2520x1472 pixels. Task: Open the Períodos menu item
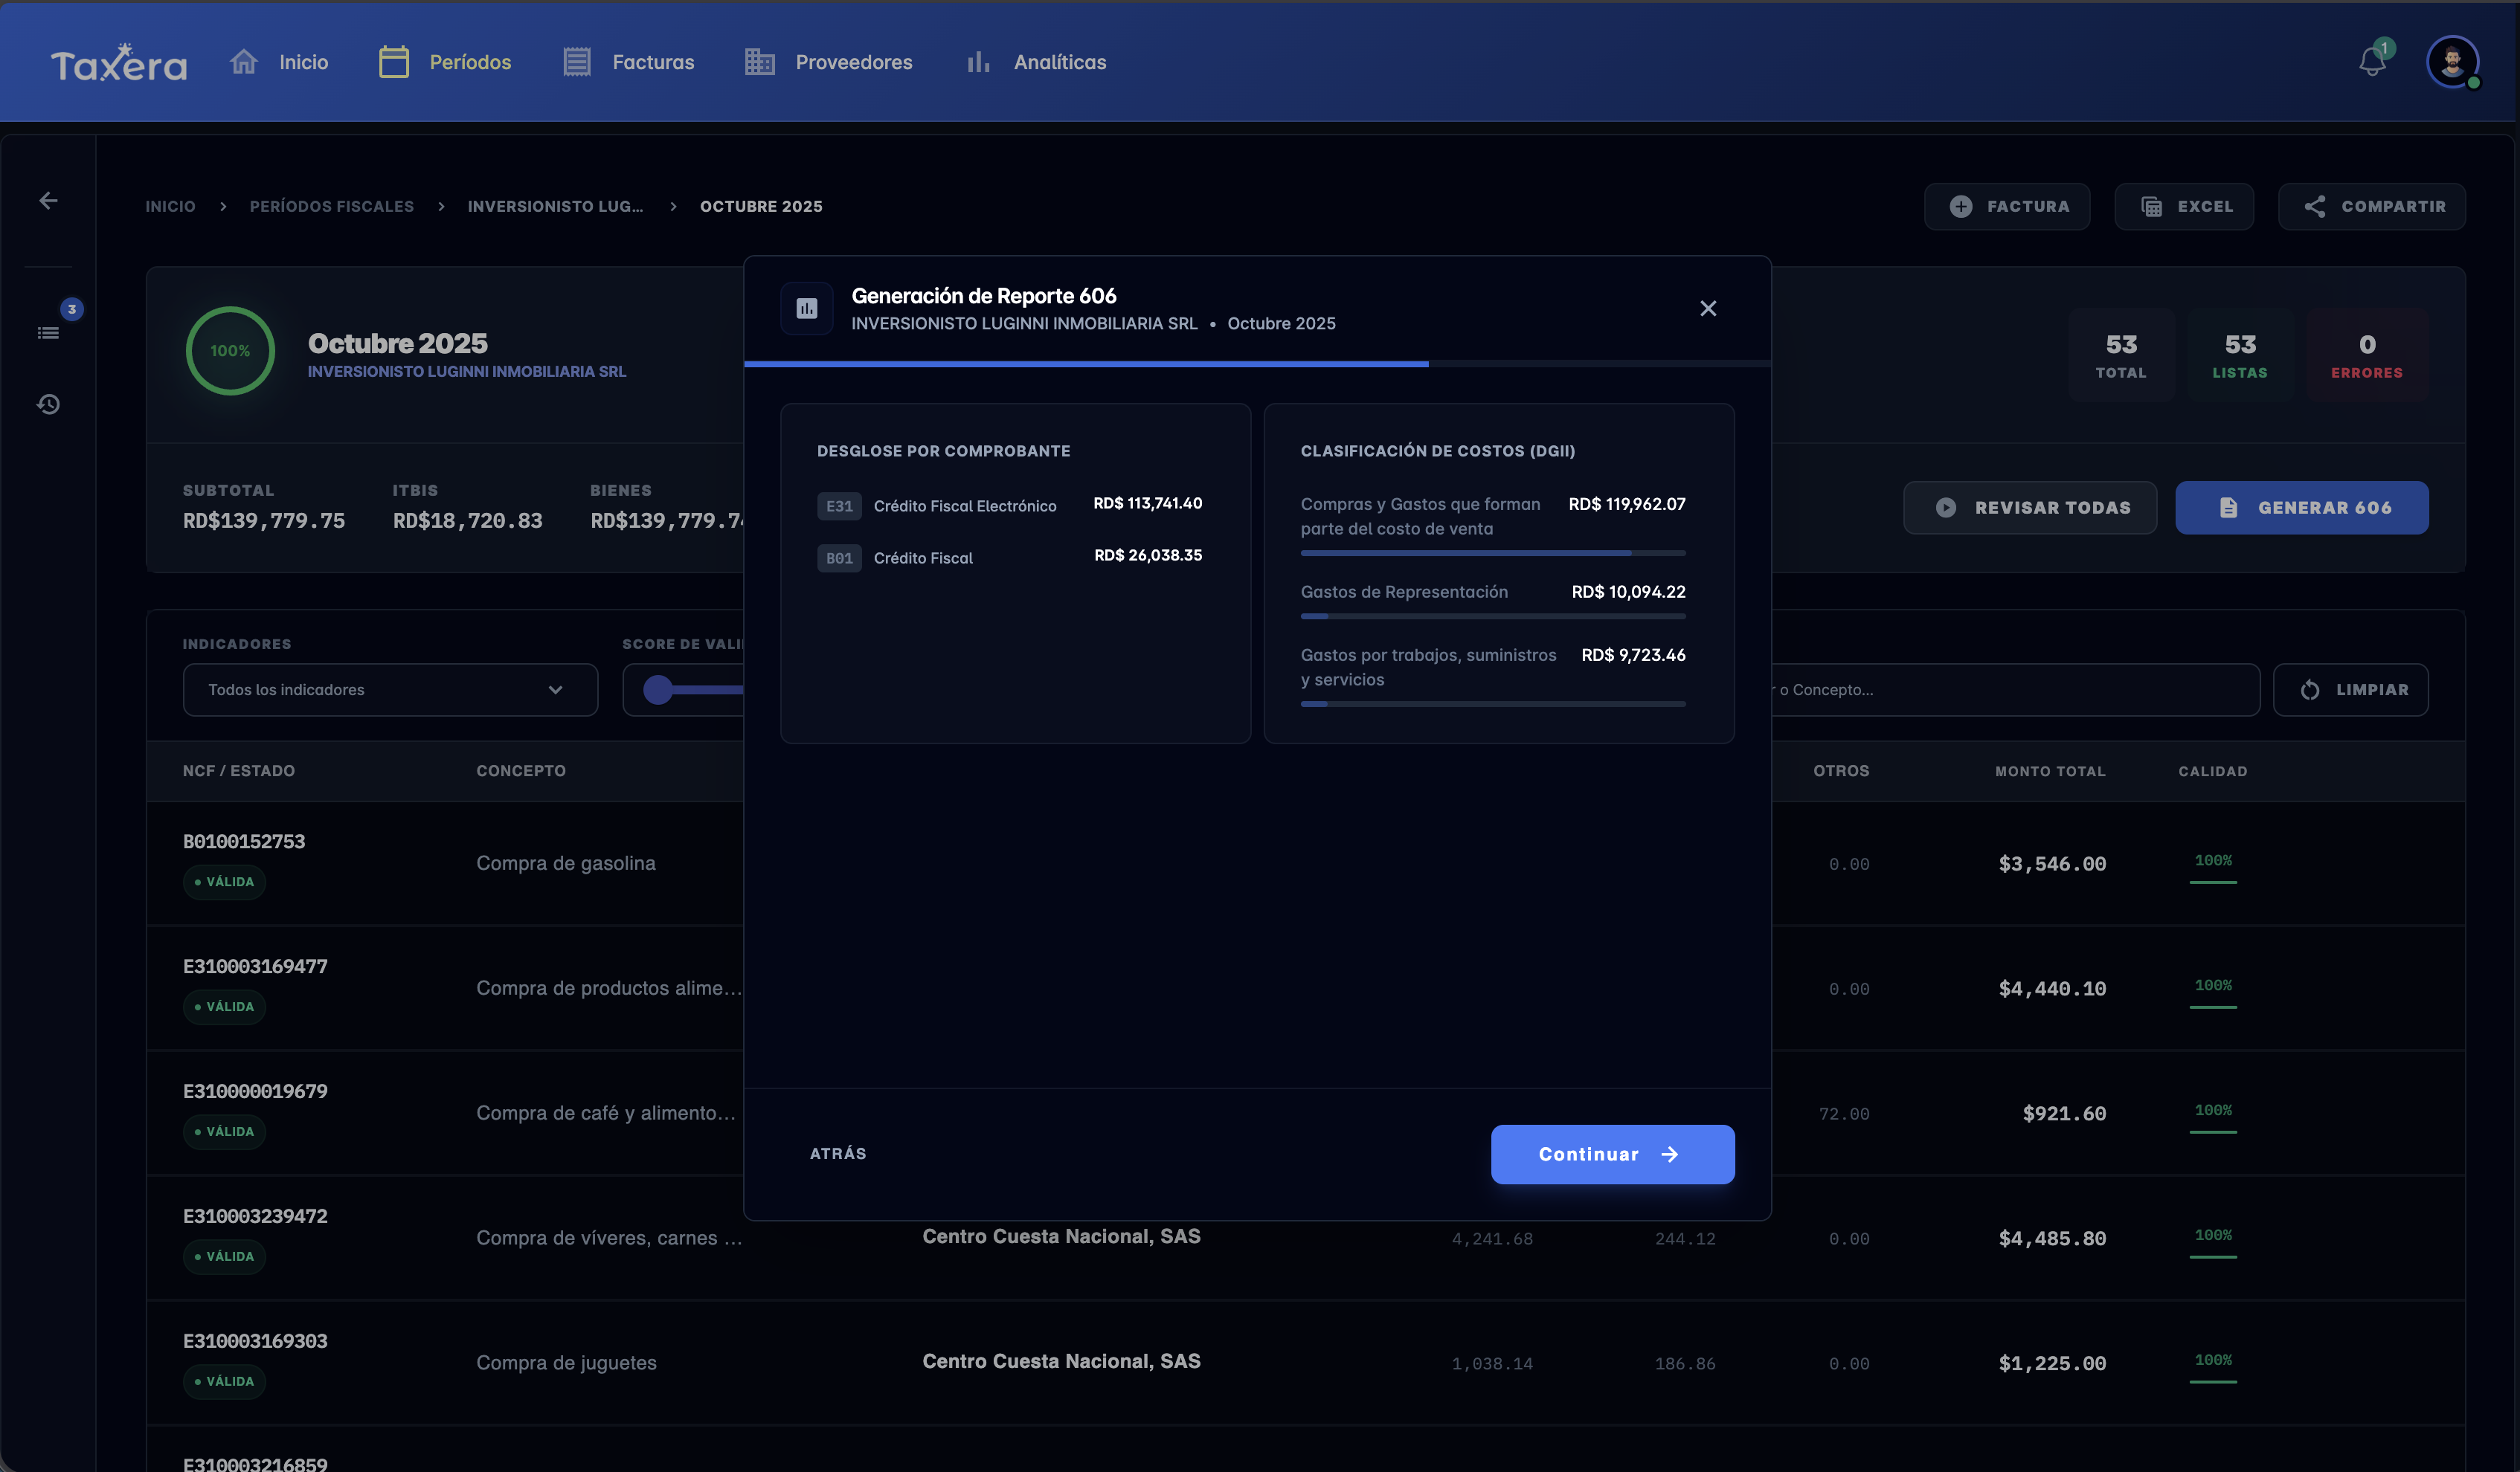(445, 62)
